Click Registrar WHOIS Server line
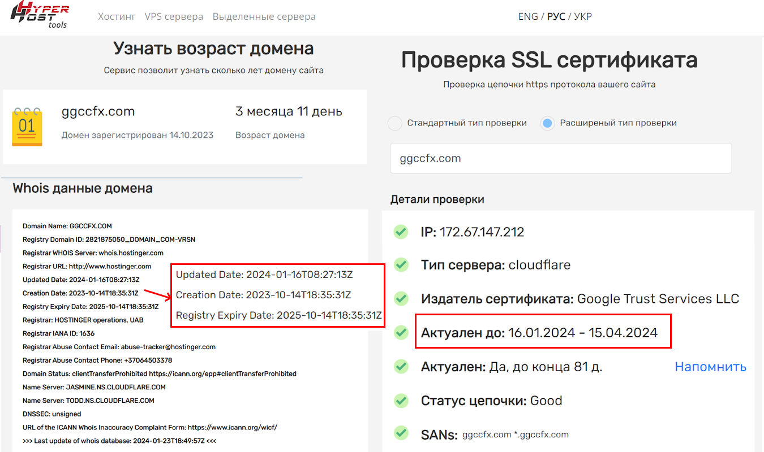The image size is (764, 452). point(93,253)
